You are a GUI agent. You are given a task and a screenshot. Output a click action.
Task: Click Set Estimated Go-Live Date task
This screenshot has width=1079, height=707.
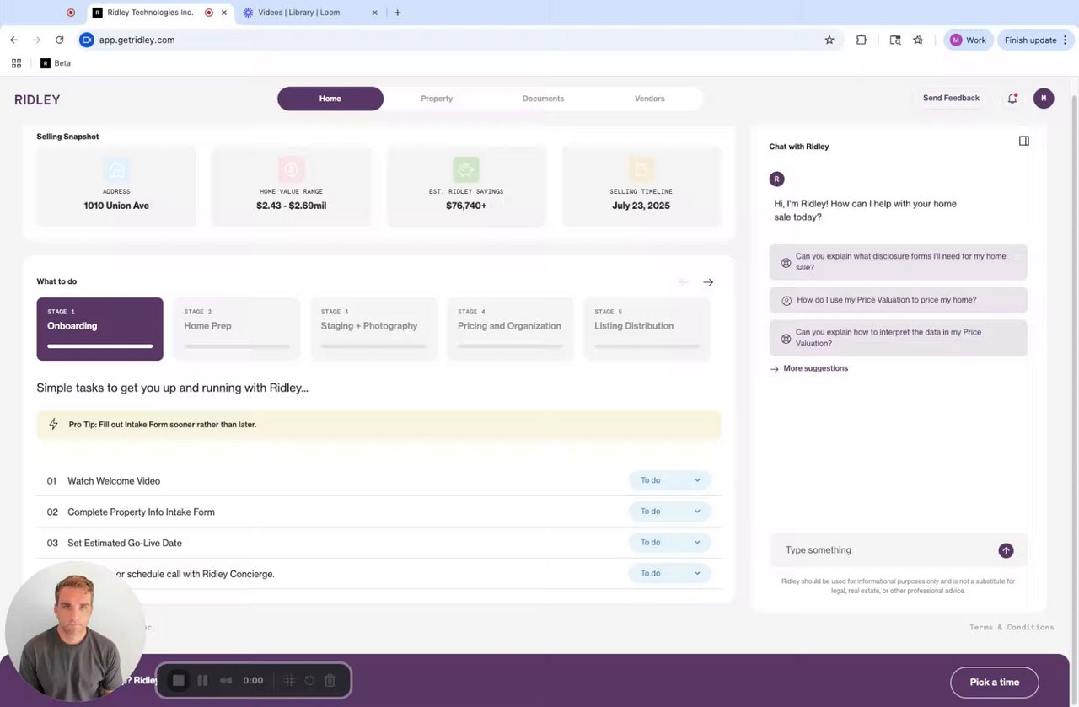tap(125, 544)
